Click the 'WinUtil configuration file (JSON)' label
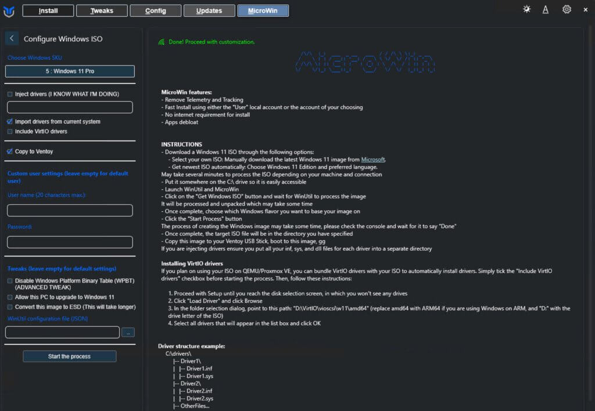The height and width of the screenshot is (411, 595). [48, 319]
